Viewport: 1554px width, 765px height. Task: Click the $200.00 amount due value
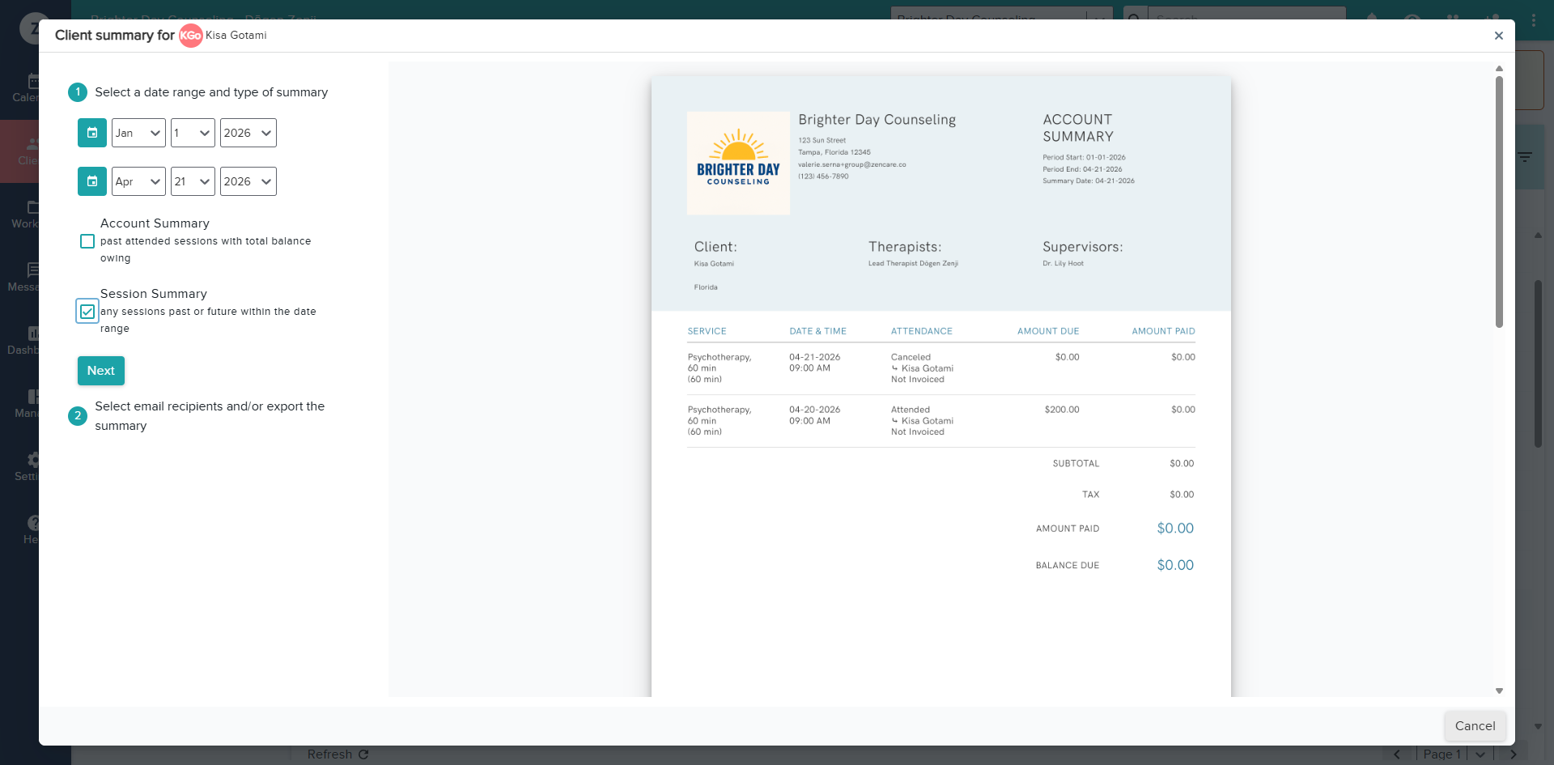pos(1062,410)
